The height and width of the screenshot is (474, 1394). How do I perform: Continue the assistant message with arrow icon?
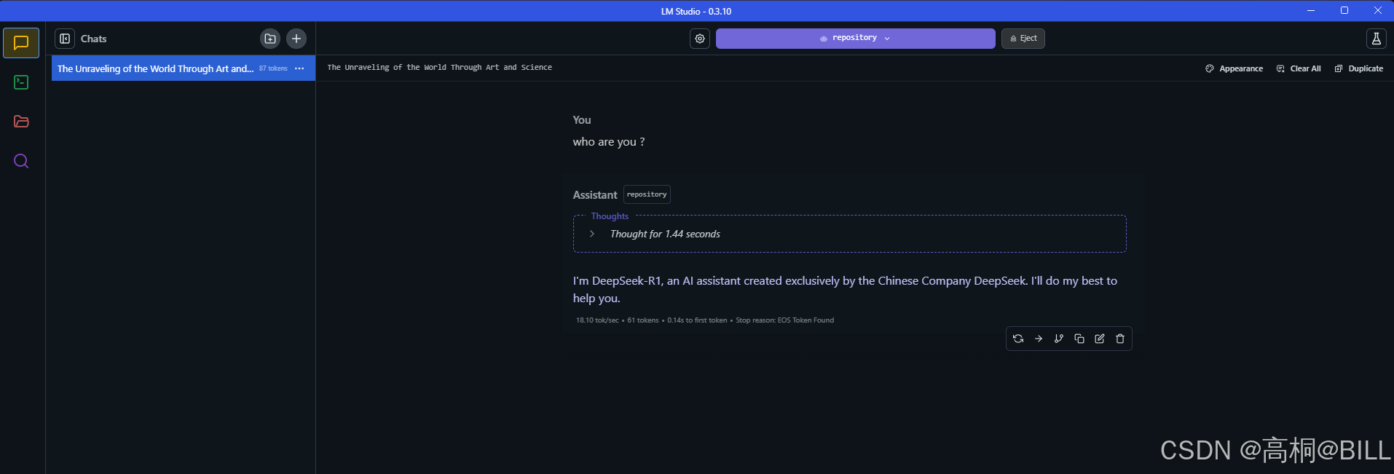click(1039, 339)
